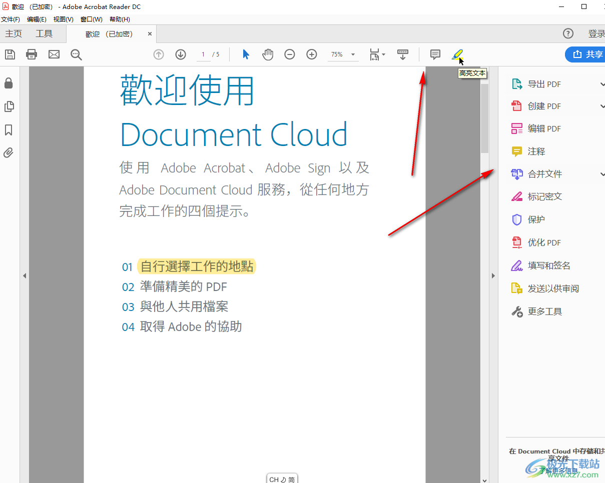Open the 创建 PDF tool

544,106
